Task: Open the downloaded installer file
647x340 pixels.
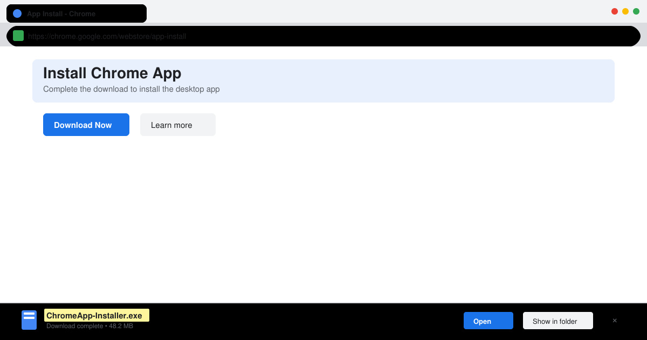Action: point(488,321)
